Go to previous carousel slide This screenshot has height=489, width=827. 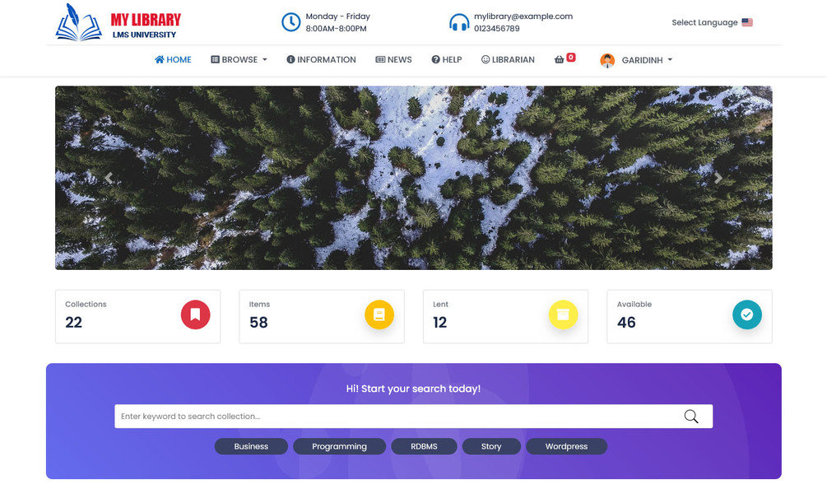click(x=109, y=178)
